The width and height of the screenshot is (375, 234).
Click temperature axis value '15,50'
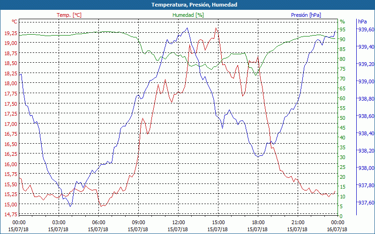coord(11,184)
